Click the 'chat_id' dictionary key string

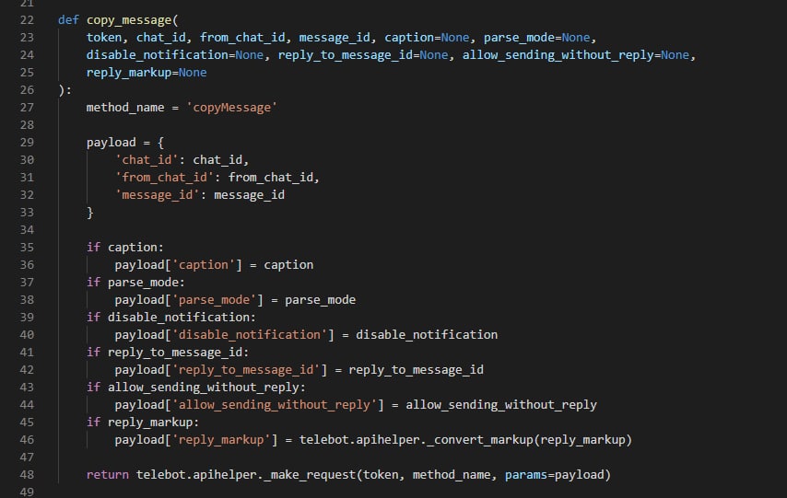coord(147,160)
